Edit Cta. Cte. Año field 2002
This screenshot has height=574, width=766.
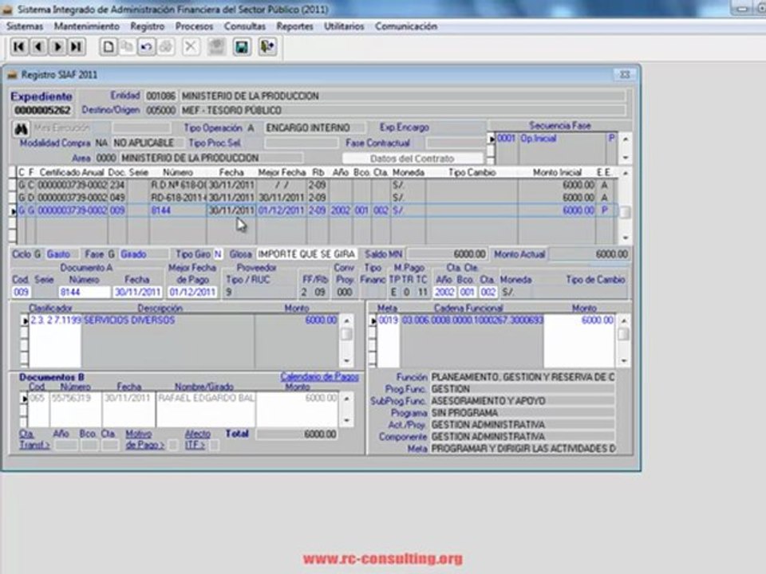(444, 292)
